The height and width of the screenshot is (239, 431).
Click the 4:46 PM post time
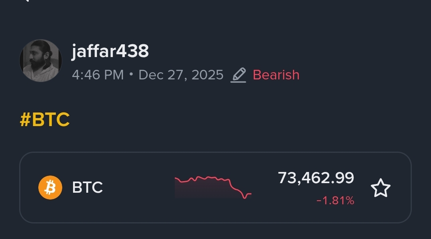pos(98,75)
